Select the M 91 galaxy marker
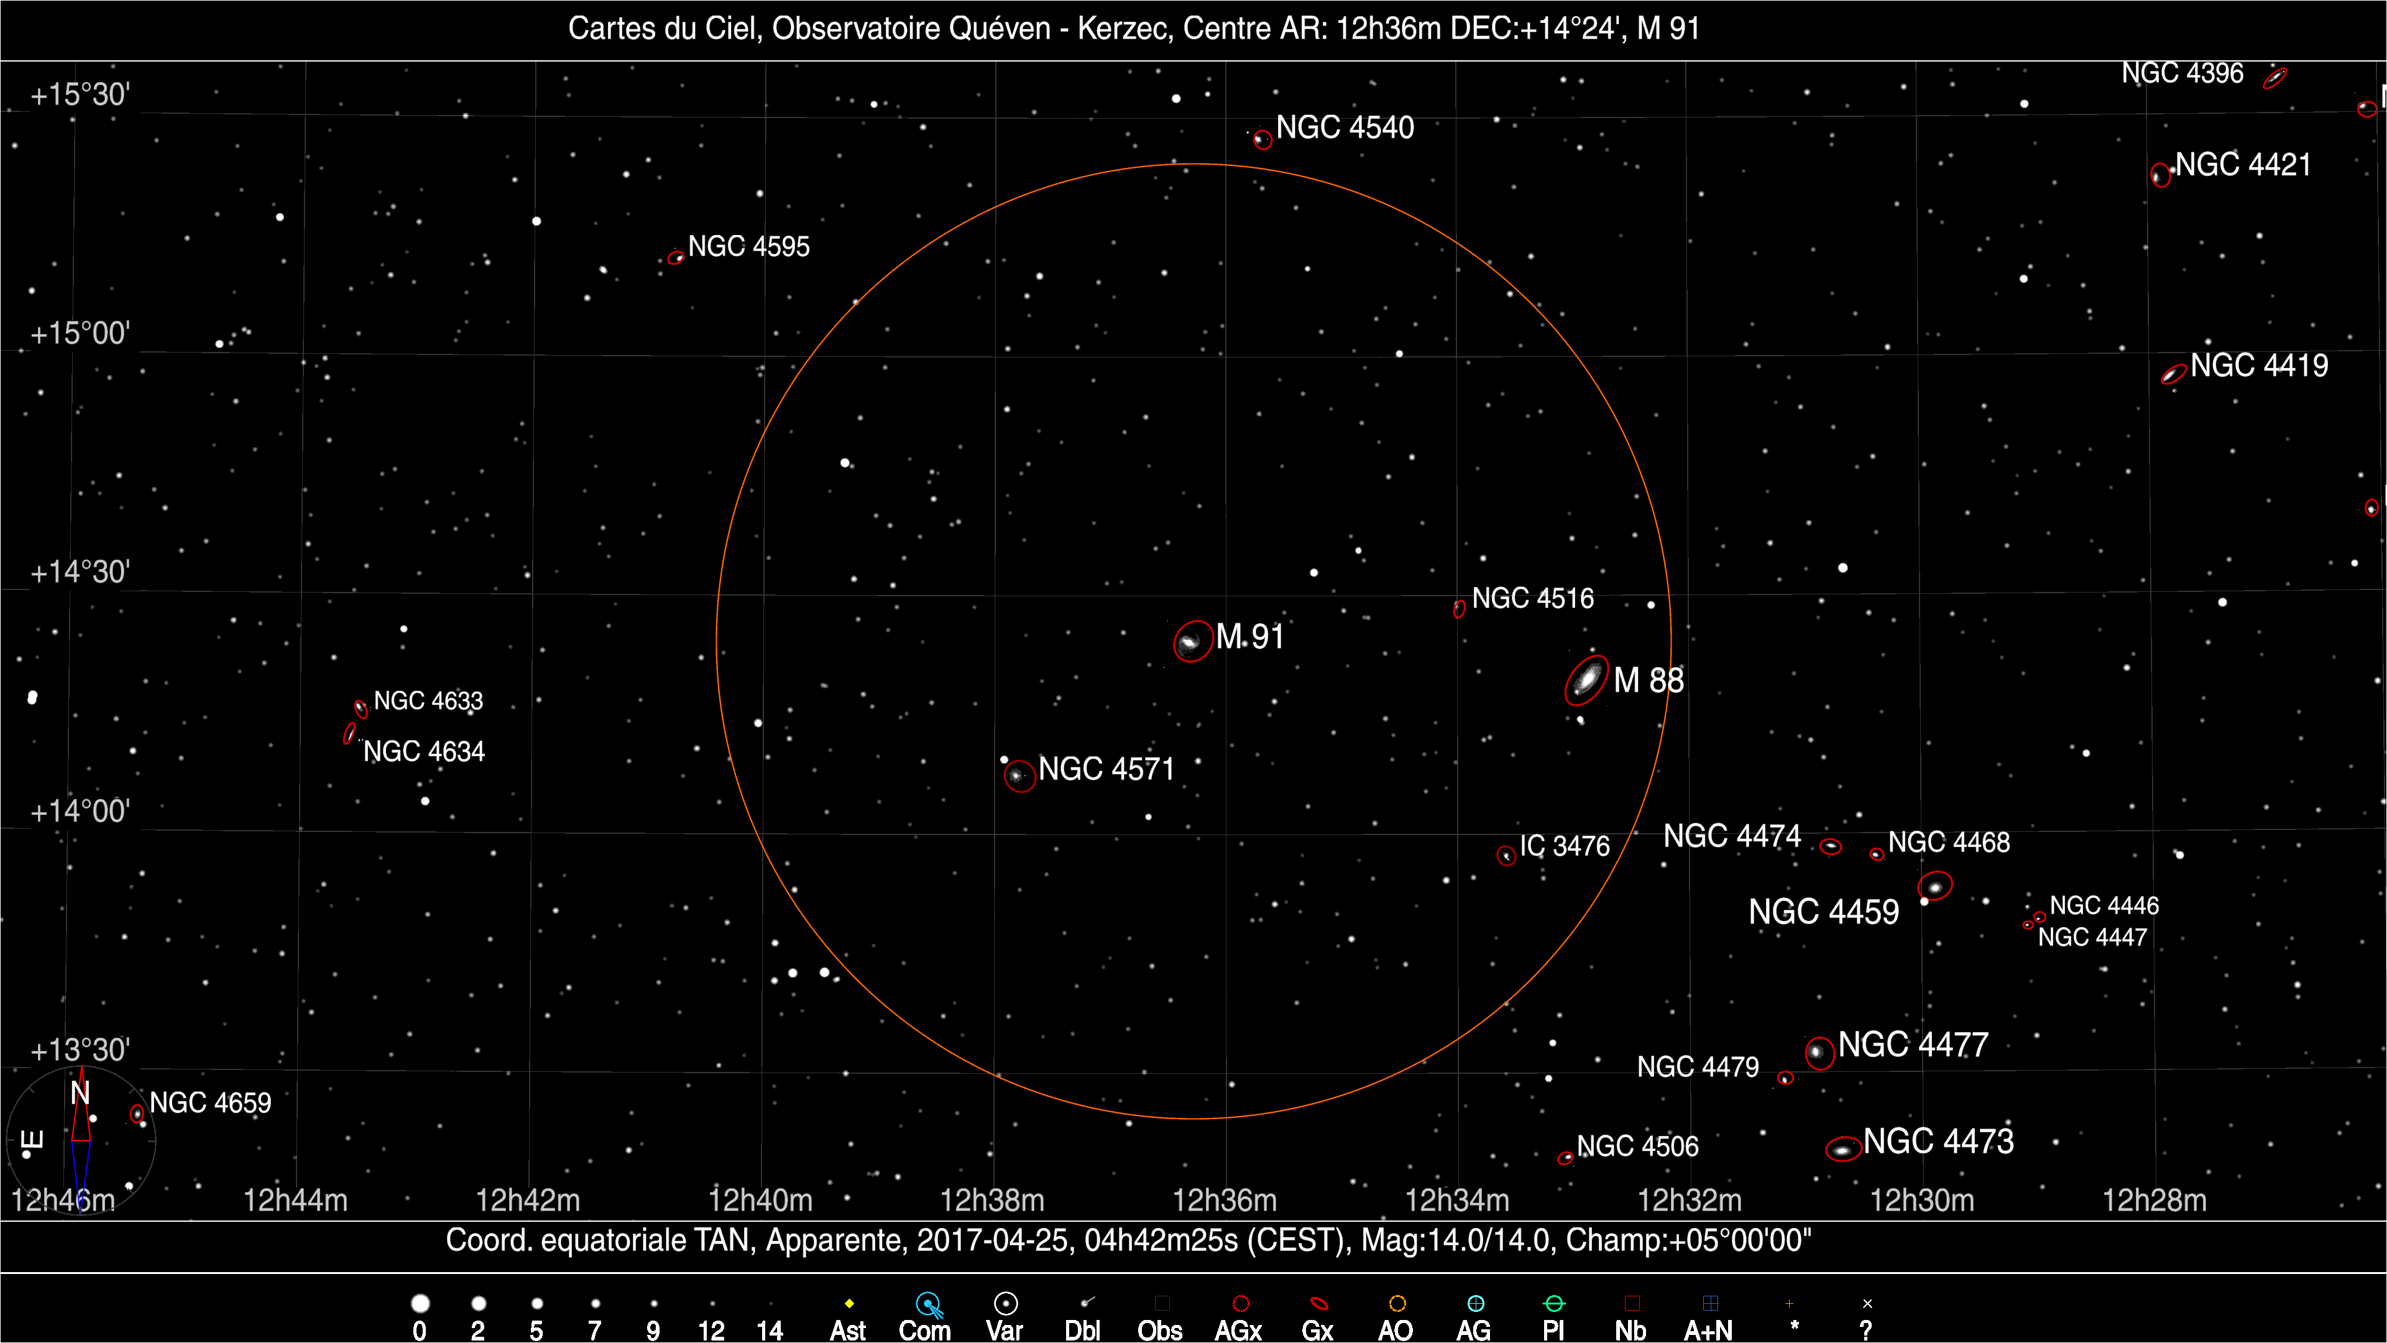The height and width of the screenshot is (1343, 2387). [x=1193, y=642]
